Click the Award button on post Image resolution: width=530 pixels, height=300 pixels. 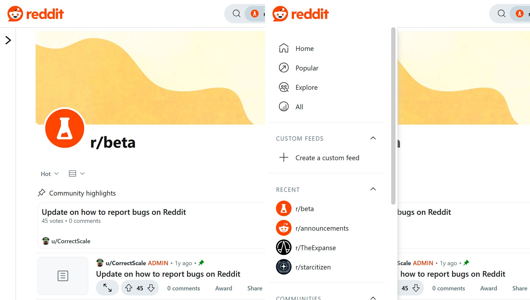(223, 288)
